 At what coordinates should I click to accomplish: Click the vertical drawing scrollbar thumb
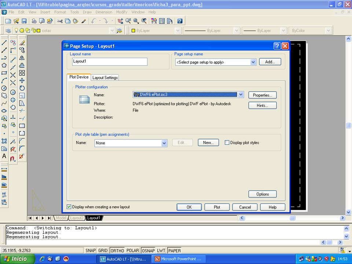coord(348,125)
